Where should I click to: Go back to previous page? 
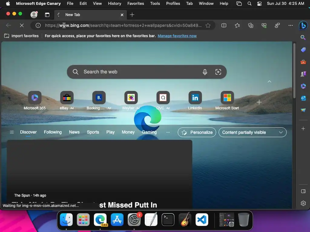click(x=8, y=25)
